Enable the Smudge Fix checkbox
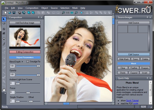 (x=28, y=62)
